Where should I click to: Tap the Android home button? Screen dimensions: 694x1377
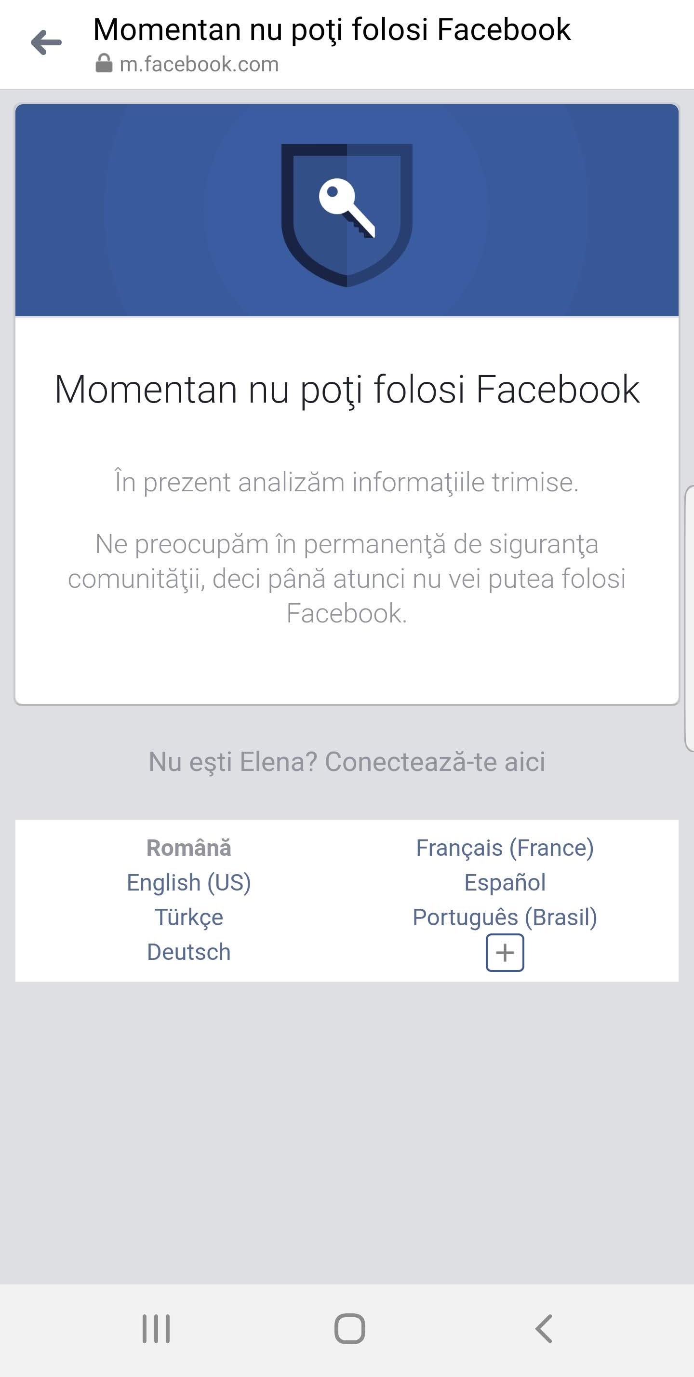coord(349,1329)
